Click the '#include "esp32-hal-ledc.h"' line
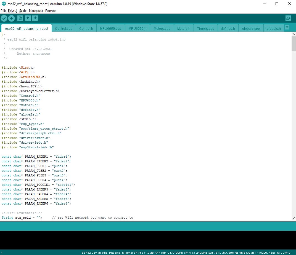Image resolution: width=296 pixels, height=255 pixels. 28,147
